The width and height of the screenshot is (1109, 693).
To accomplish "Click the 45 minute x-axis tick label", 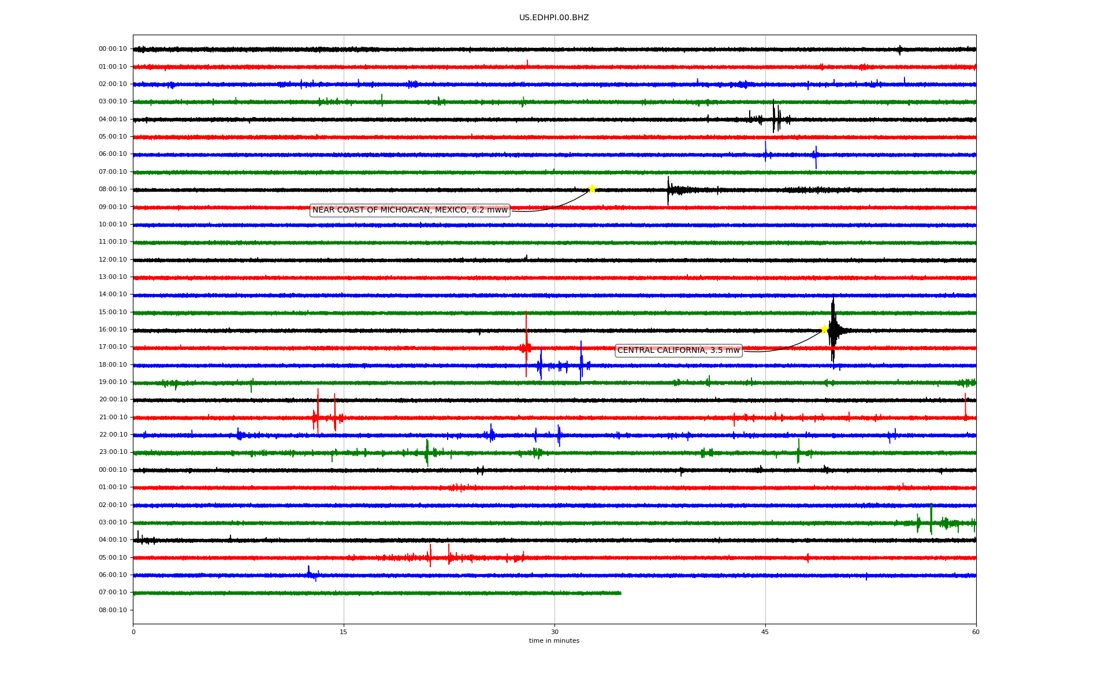I will click(x=765, y=632).
